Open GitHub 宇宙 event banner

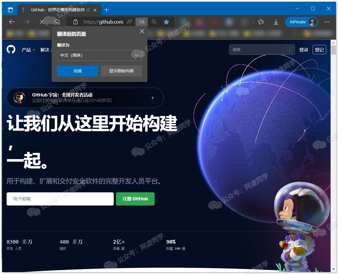click(x=85, y=98)
